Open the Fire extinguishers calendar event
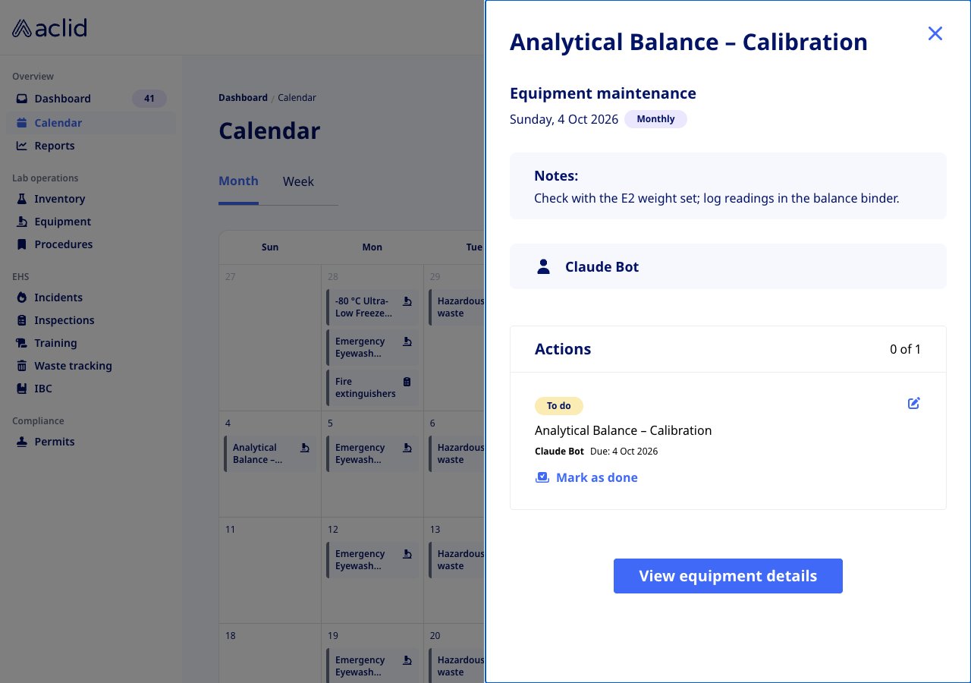The width and height of the screenshot is (971, 683). coord(372,388)
